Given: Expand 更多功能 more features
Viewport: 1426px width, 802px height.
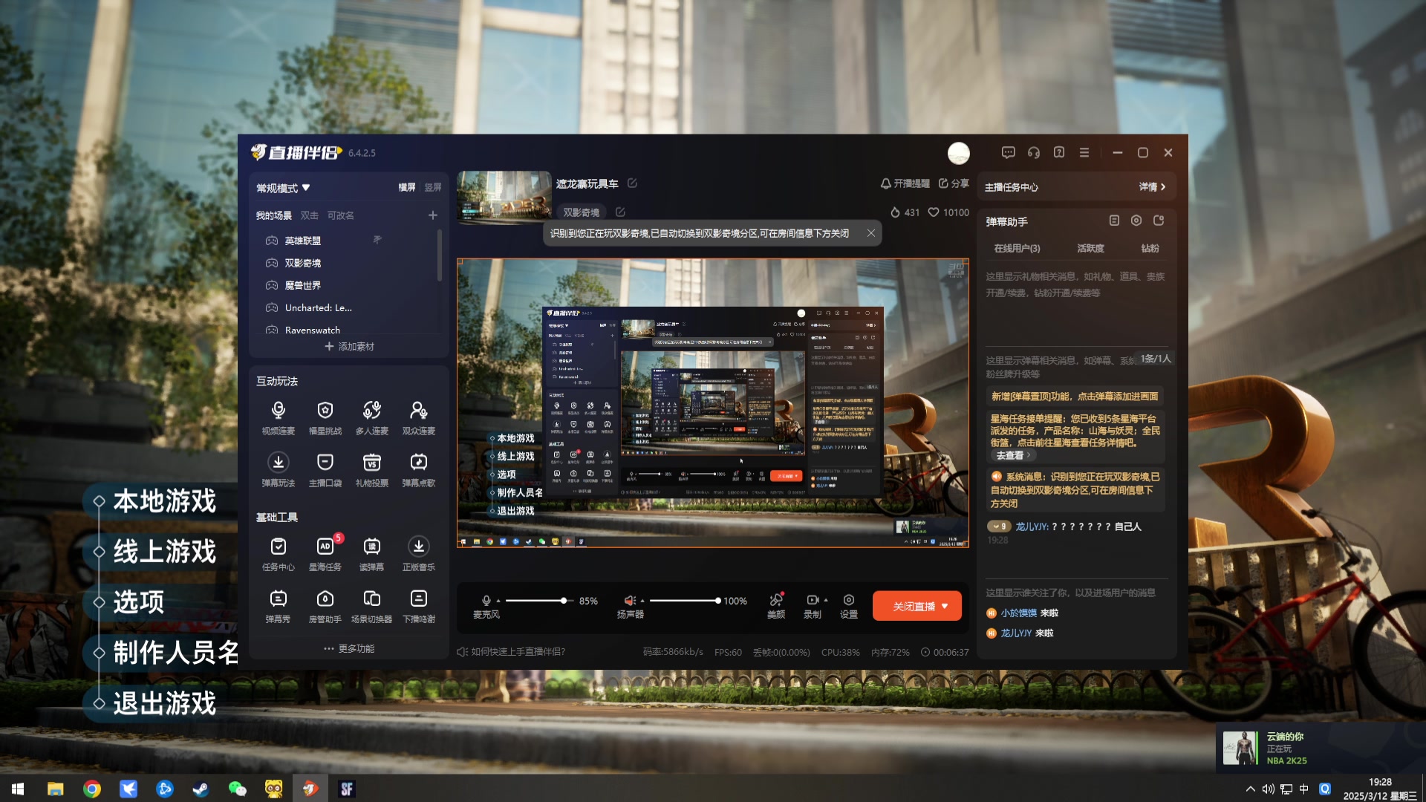Looking at the screenshot, I should (348, 648).
